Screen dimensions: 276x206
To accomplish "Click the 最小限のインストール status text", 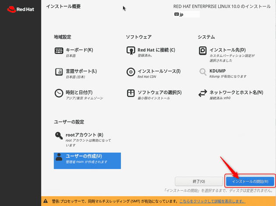I will [x=154, y=98].
